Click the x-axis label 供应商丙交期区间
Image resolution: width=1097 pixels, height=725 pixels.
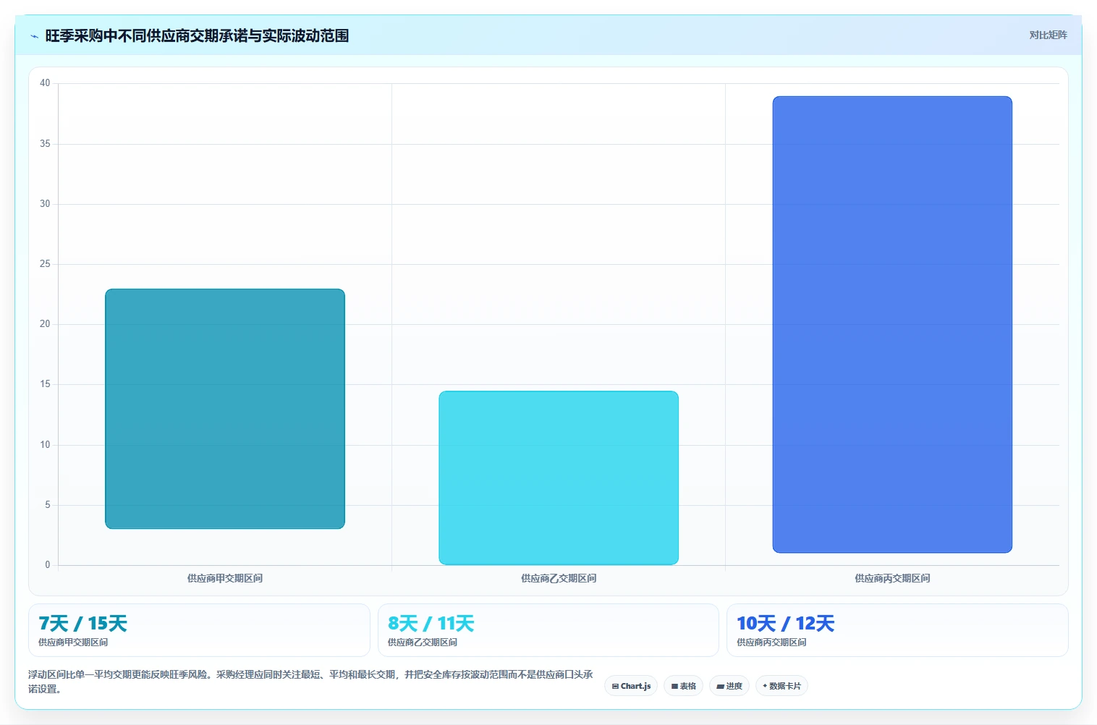[x=892, y=578]
